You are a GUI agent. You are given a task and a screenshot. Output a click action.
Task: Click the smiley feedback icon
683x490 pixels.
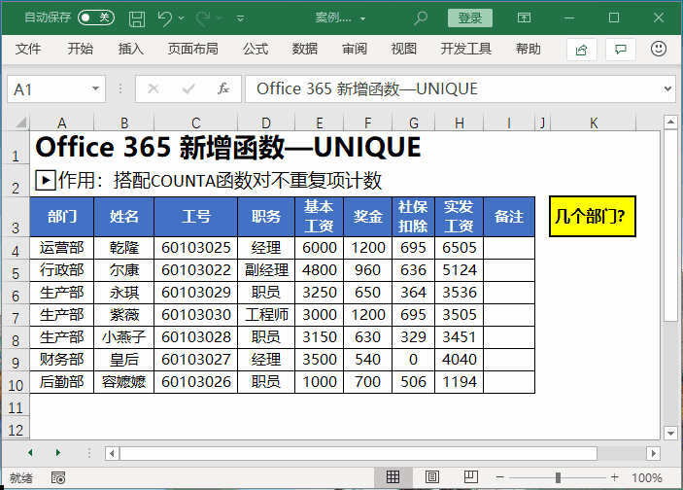pos(658,50)
